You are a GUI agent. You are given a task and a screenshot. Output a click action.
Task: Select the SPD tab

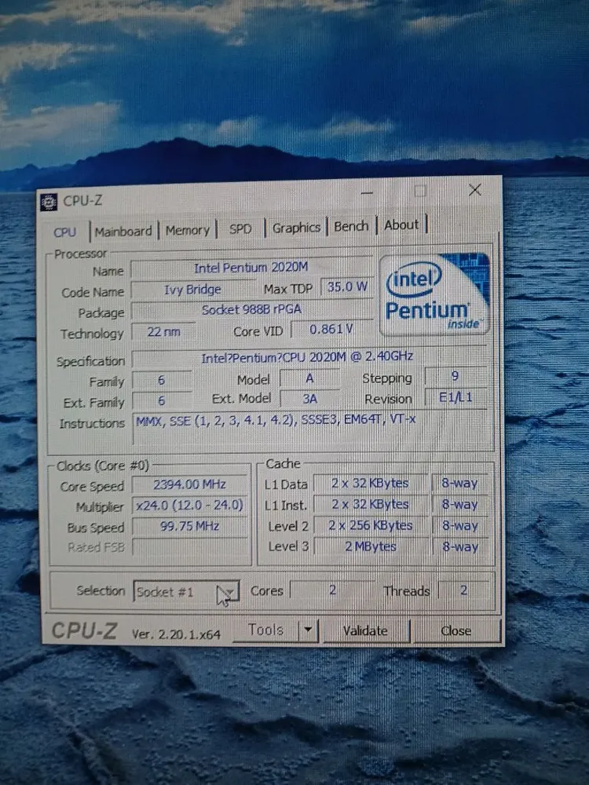click(x=240, y=228)
